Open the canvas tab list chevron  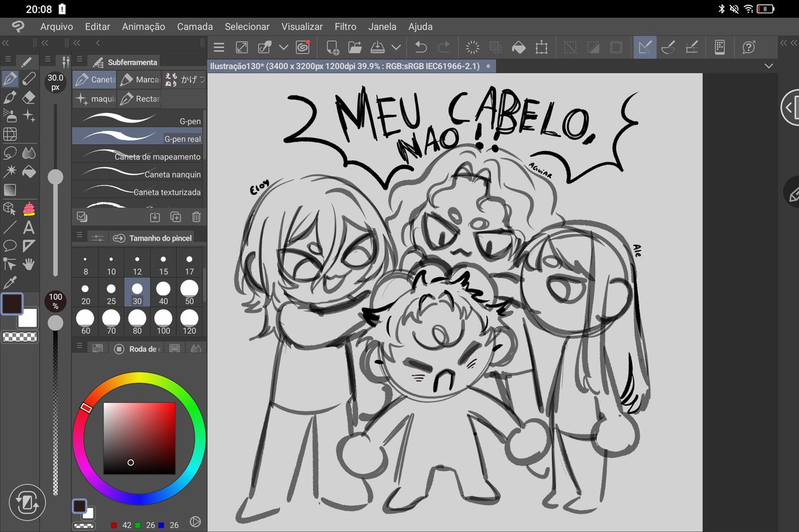[769, 66]
